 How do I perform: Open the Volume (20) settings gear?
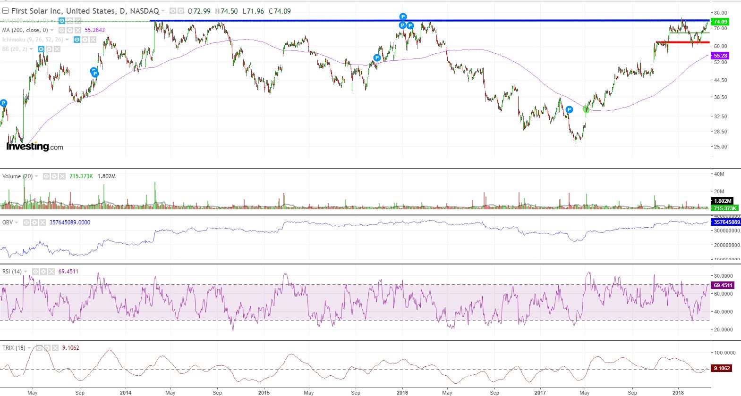point(54,176)
